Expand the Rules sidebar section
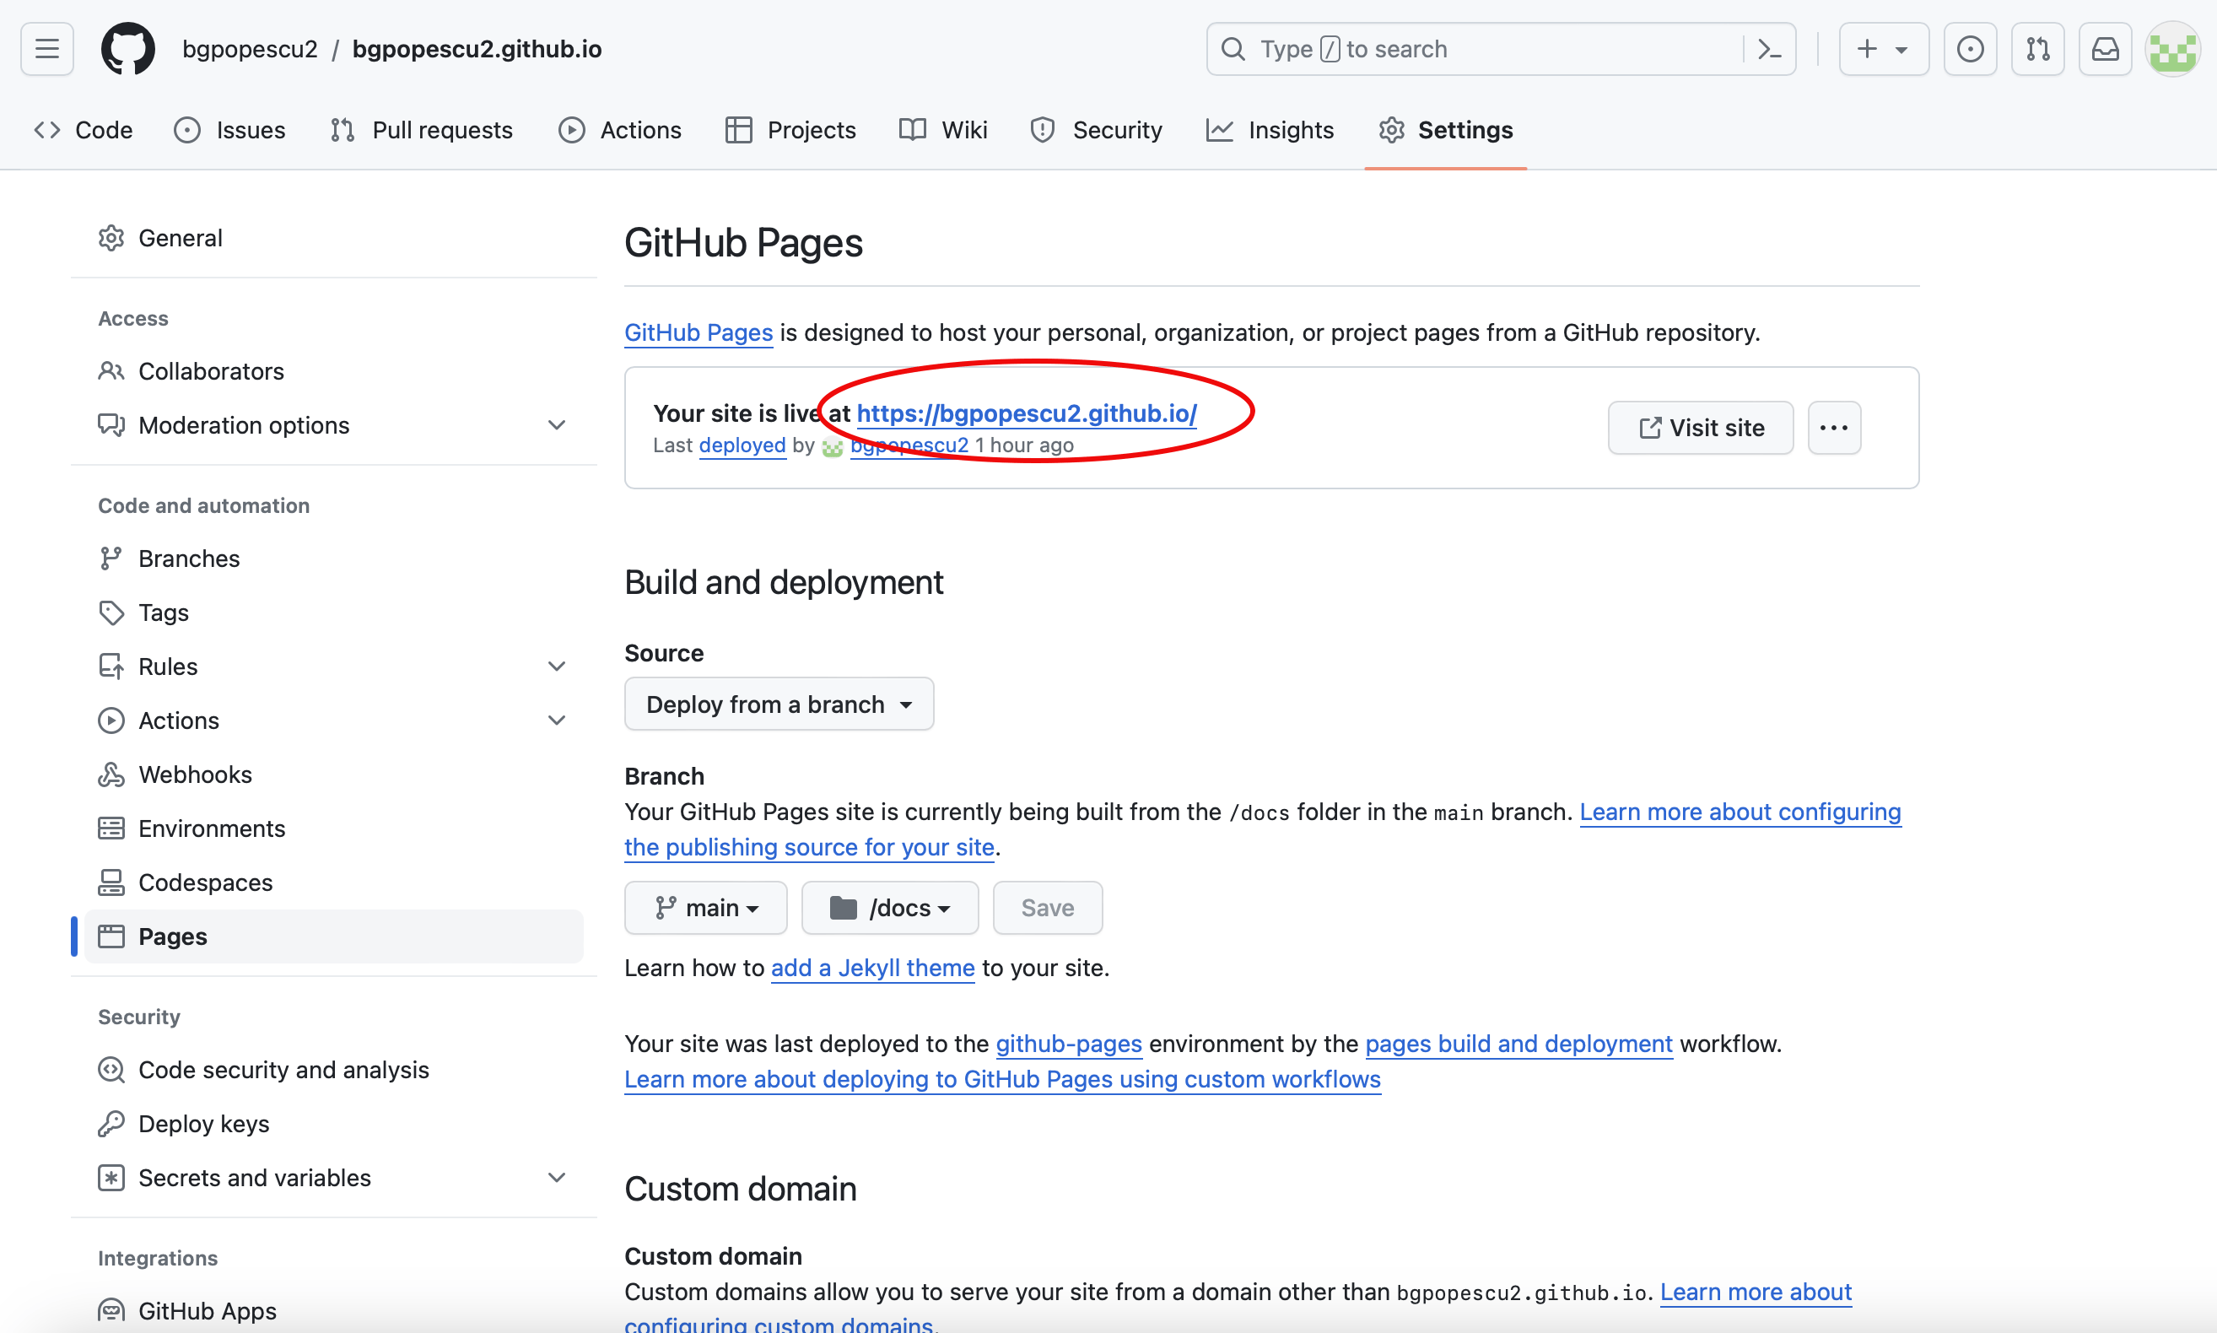Viewport: 2217px width, 1333px height. pos(557,666)
